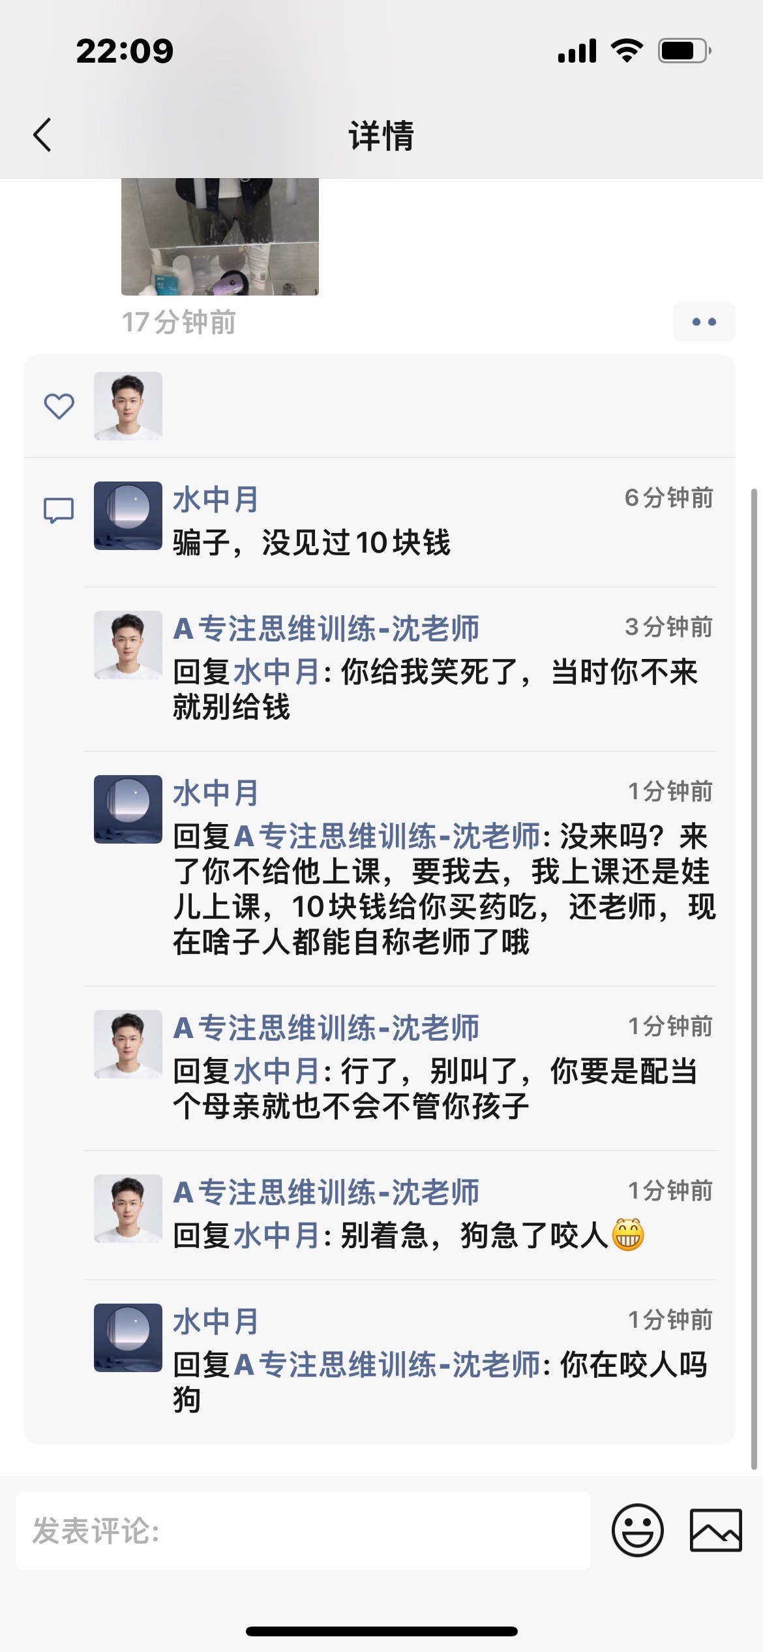Tap the scrollbar on right edge

(755, 979)
